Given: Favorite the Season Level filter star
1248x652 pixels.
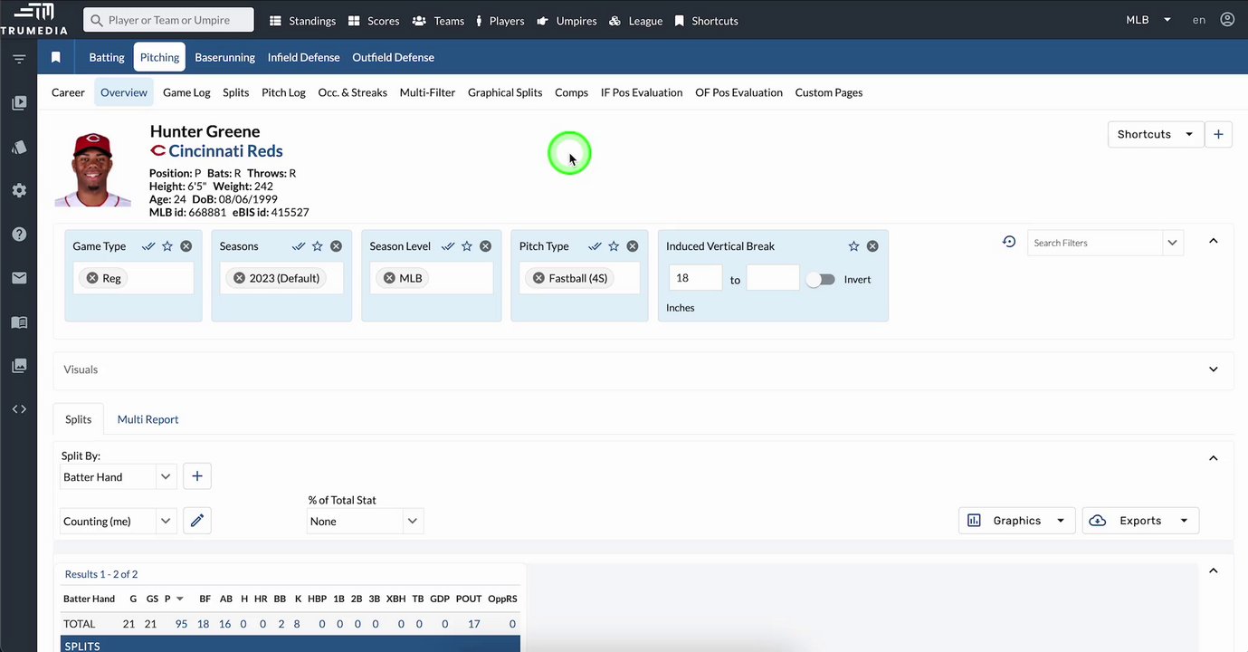Looking at the screenshot, I should pos(467,246).
